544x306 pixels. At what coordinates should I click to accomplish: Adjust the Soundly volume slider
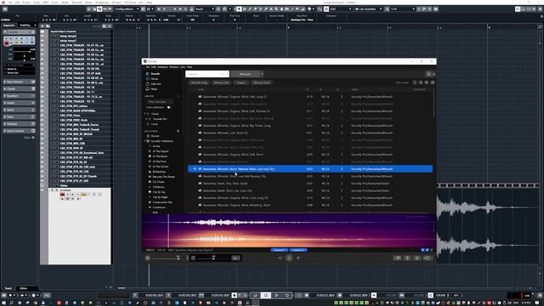tap(167, 258)
